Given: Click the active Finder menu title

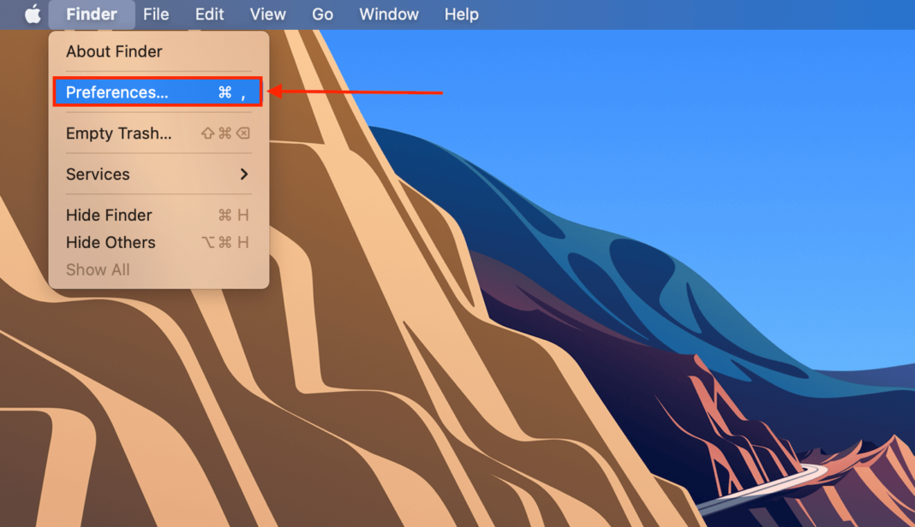Looking at the screenshot, I should [91, 14].
